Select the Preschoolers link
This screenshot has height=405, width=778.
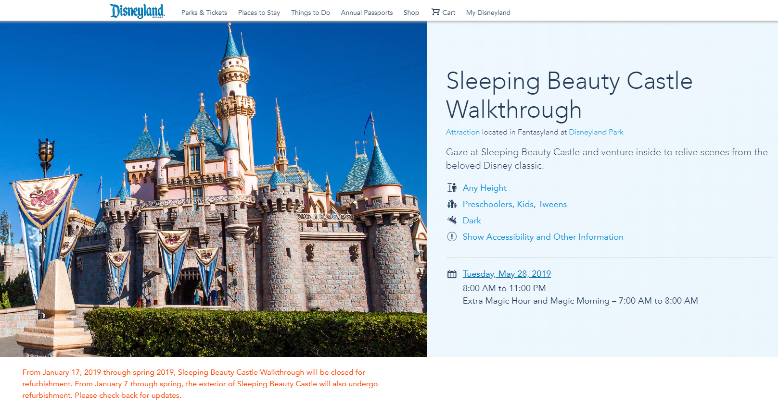[487, 204]
